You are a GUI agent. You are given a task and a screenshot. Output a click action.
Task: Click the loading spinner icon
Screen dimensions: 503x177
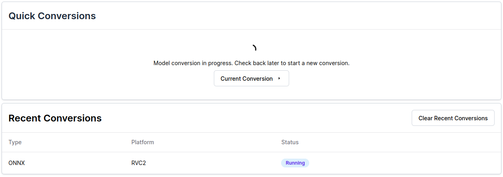coord(254,48)
